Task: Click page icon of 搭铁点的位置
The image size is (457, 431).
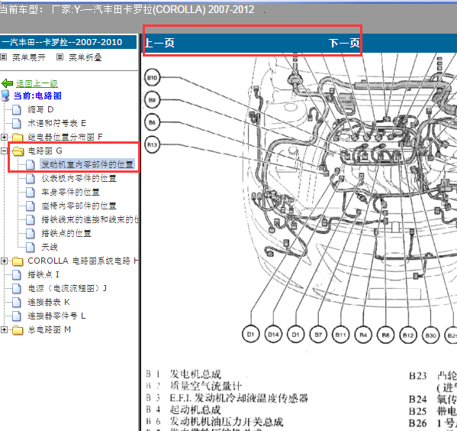Action: [31, 233]
